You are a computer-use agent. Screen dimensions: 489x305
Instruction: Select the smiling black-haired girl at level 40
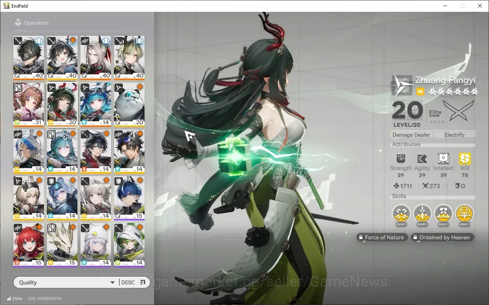click(62, 58)
